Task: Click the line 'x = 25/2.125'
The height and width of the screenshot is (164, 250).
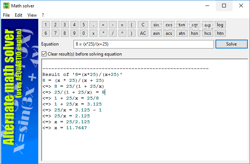Action: click(x=66, y=122)
